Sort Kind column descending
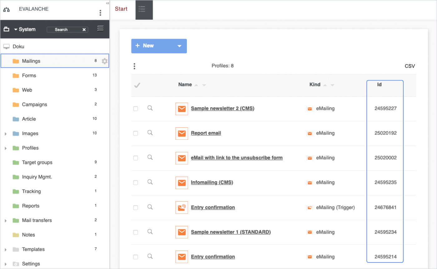Viewport: 437px width, 269px height. click(x=333, y=85)
